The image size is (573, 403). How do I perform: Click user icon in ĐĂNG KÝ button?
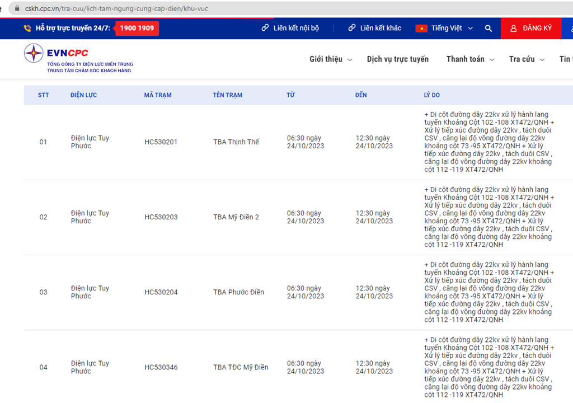tap(514, 28)
